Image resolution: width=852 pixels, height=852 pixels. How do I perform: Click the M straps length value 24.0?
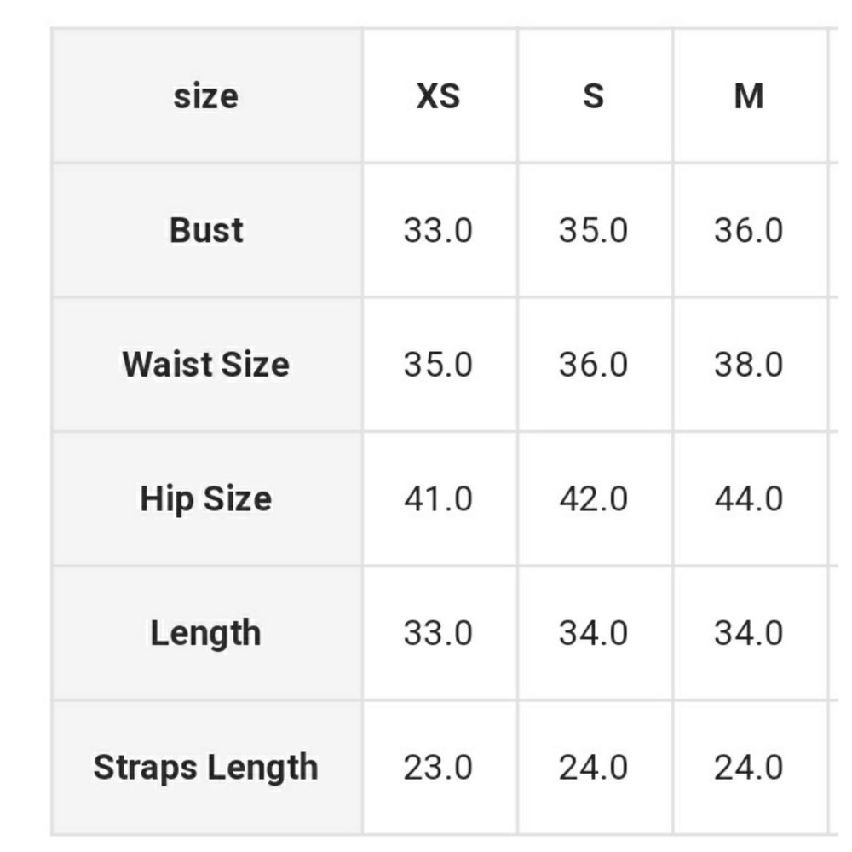point(748,768)
